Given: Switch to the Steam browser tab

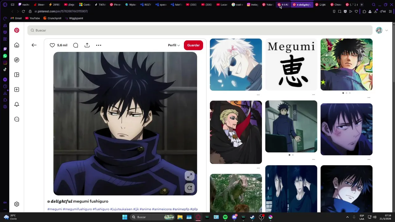Looking at the screenshot, I should (x=39, y=5).
